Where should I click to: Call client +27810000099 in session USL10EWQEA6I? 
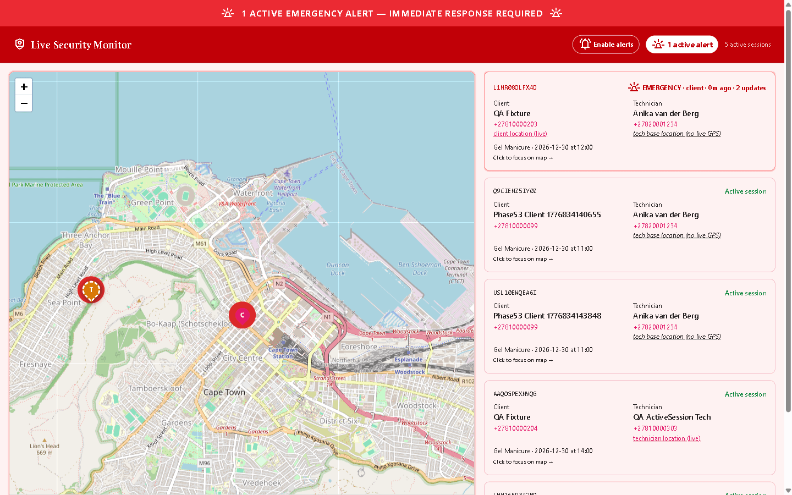(515, 327)
